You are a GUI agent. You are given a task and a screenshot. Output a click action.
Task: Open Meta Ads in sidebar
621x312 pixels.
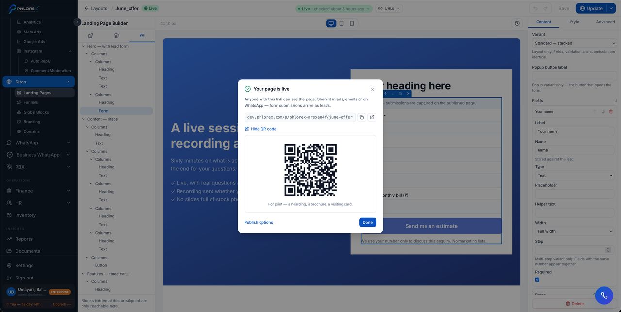pyautogui.click(x=32, y=32)
